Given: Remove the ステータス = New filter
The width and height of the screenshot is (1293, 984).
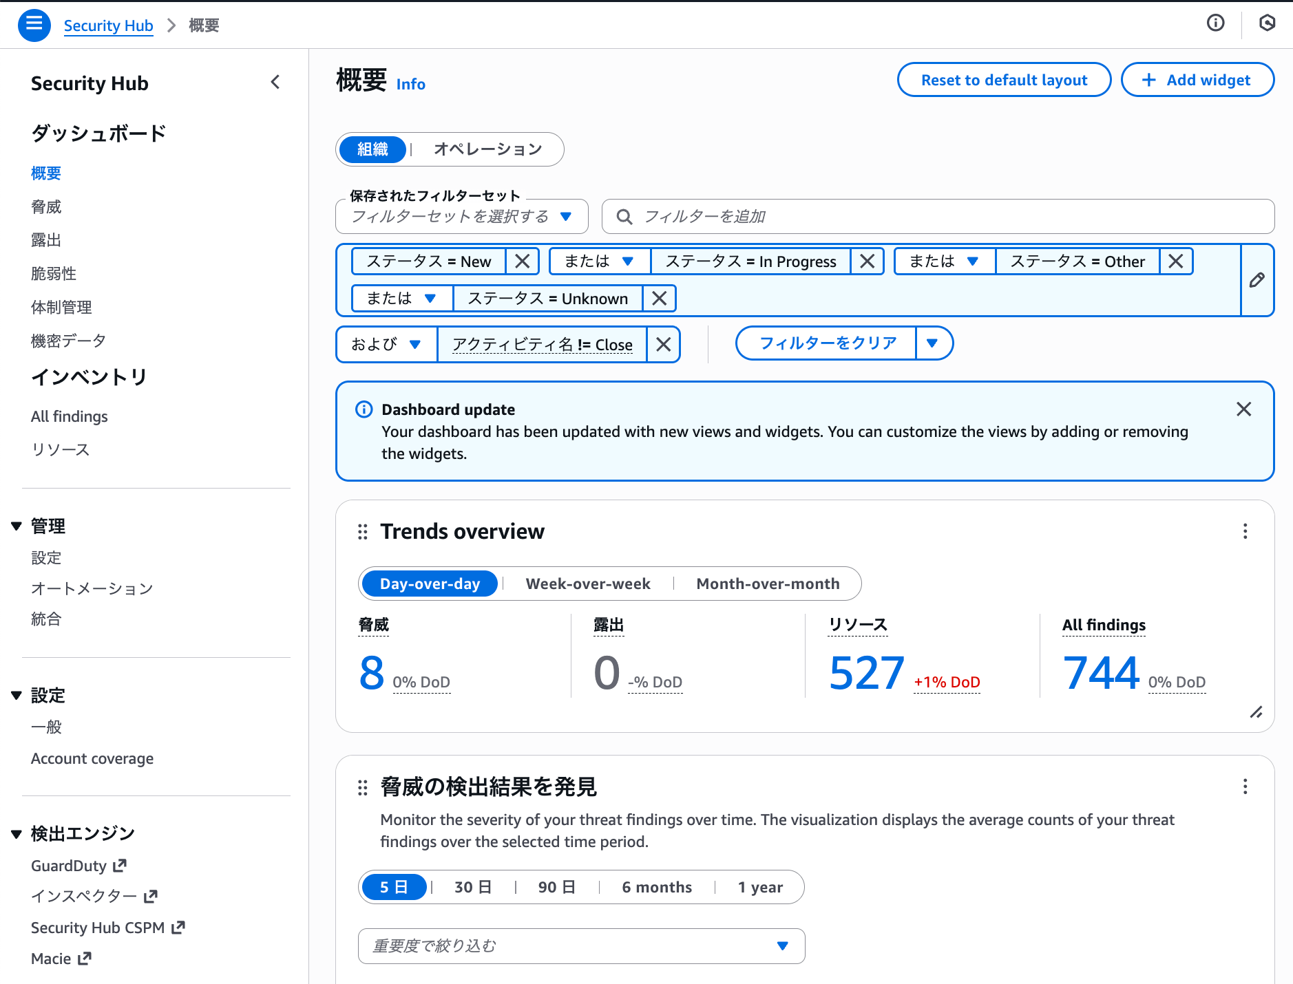Looking at the screenshot, I should (523, 261).
